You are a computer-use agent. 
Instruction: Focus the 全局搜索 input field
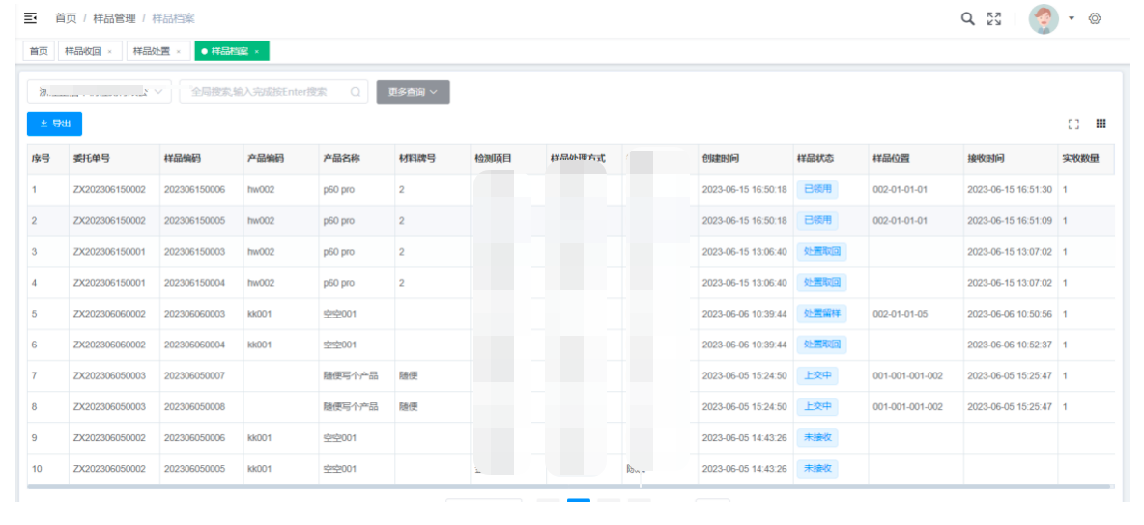(x=261, y=92)
